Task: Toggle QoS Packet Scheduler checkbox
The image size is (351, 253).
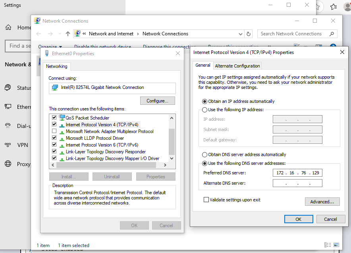Action: click(54, 117)
